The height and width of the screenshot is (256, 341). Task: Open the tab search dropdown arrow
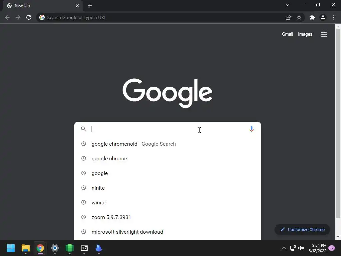[287, 5]
